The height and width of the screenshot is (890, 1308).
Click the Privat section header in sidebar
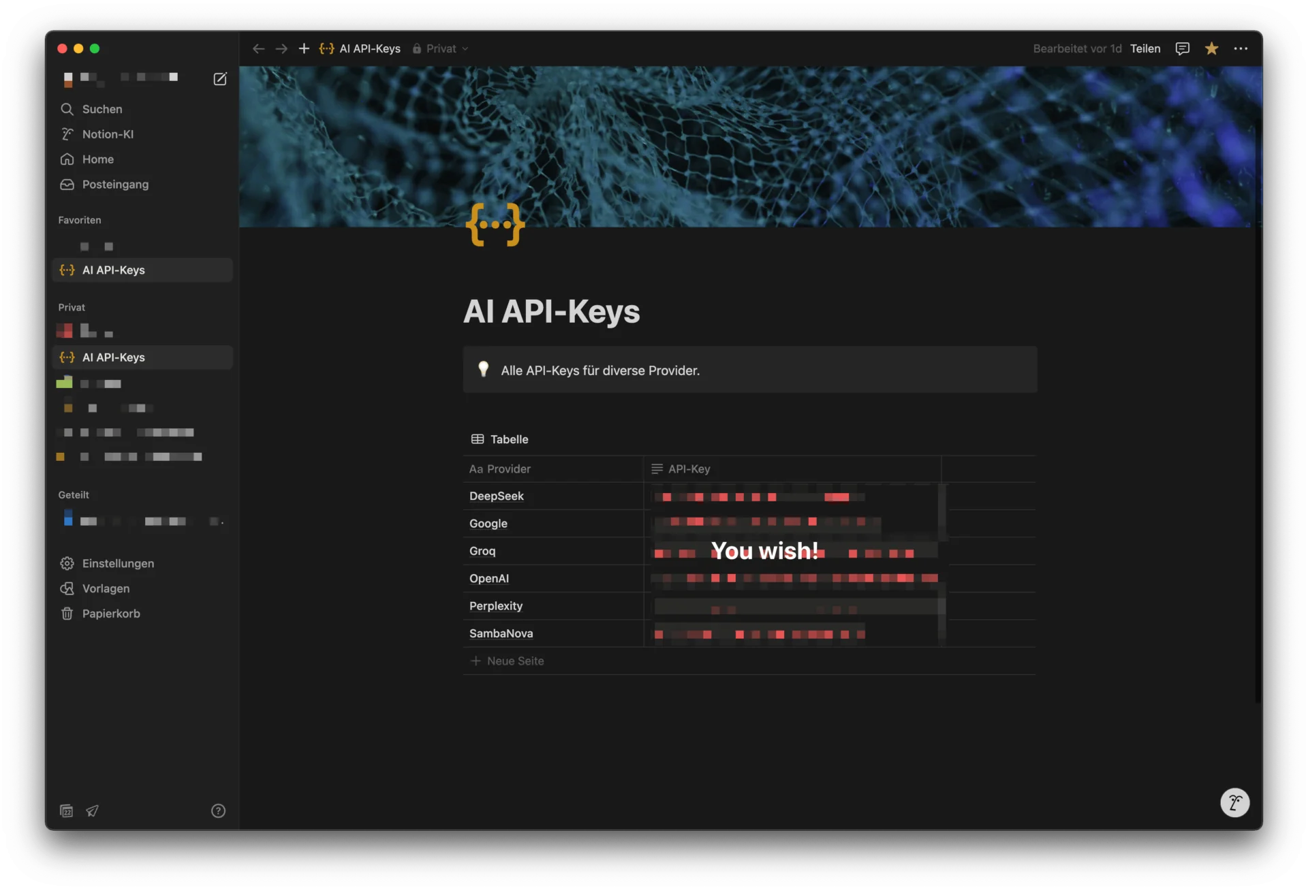tap(72, 308)
